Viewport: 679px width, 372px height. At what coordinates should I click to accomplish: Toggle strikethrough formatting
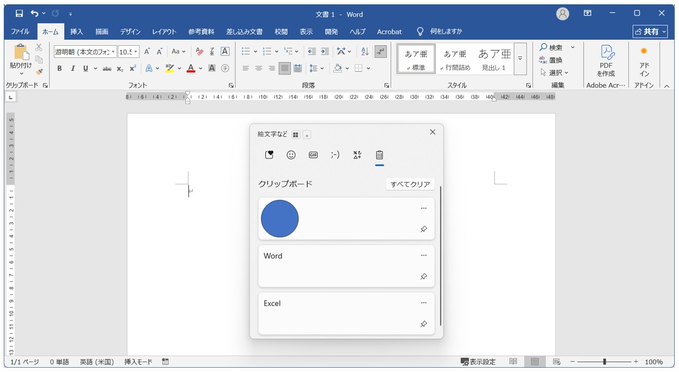pyautogui.click(x=107, y=68)
